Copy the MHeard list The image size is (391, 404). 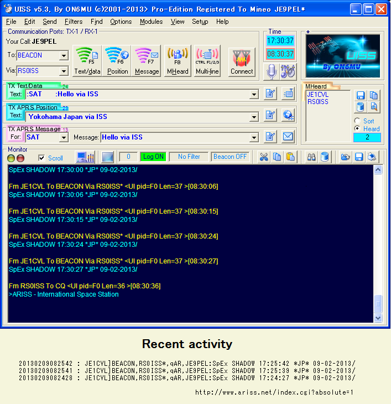374,95
